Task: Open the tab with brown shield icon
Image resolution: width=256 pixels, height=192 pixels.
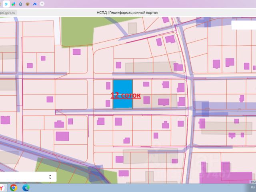Action: pyautogui.click(x=28, y=4)
